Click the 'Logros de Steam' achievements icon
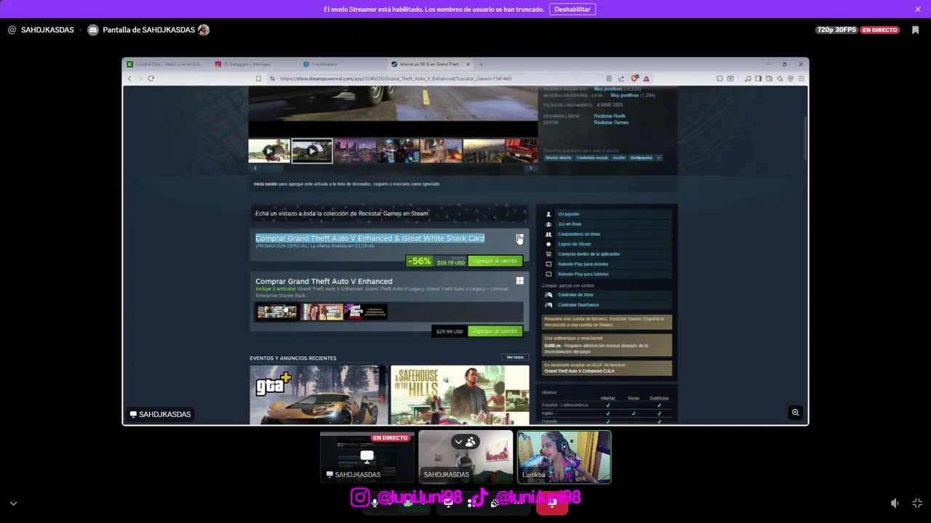Image resolution: width=931 pixels, height=523 pixels. click(548, 244)
